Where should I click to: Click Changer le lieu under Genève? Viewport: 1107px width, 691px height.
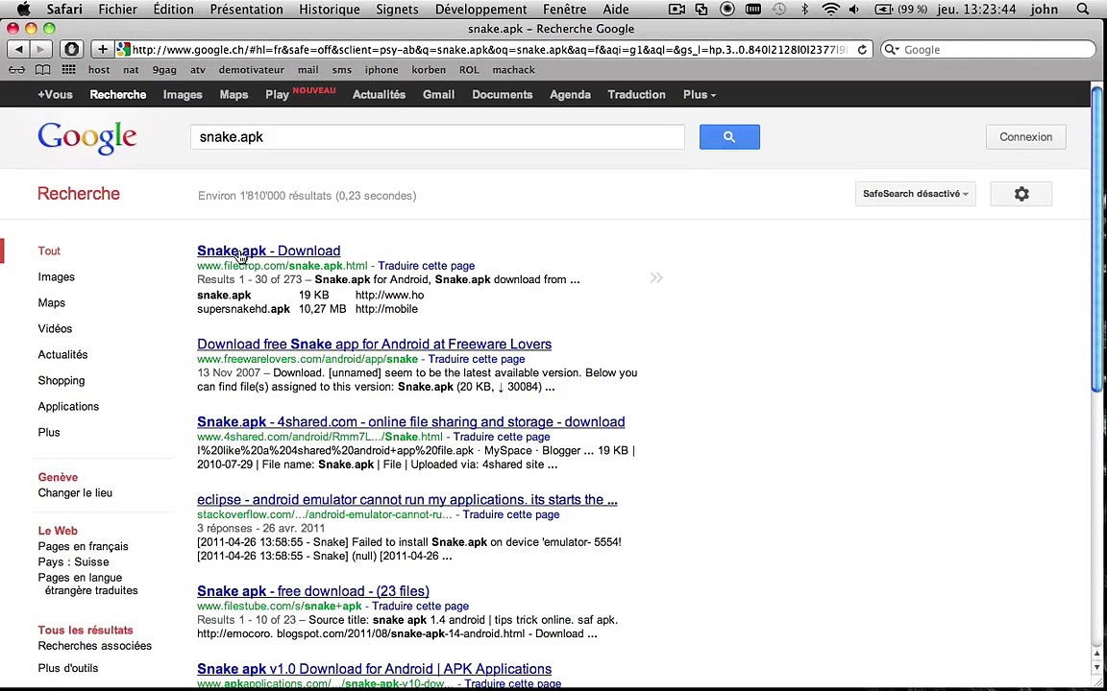click(75, 493)
